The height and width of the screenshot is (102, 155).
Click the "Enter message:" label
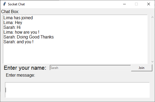20,75
